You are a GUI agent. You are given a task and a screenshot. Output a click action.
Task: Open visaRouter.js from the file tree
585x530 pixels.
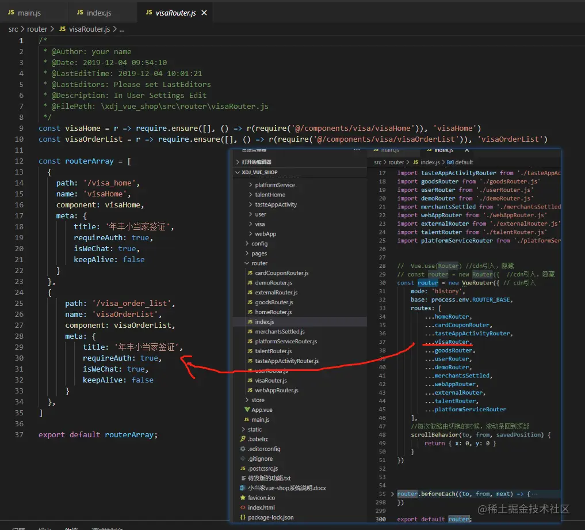click(x=270, y=380)
